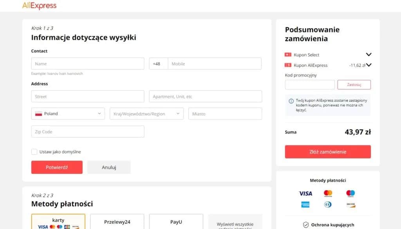Enable the Ustaw jako domyślne checkbox
Image resolution: width=401 pixels, height=229 pixels.
pyautogui.click(x=34, y=152)
